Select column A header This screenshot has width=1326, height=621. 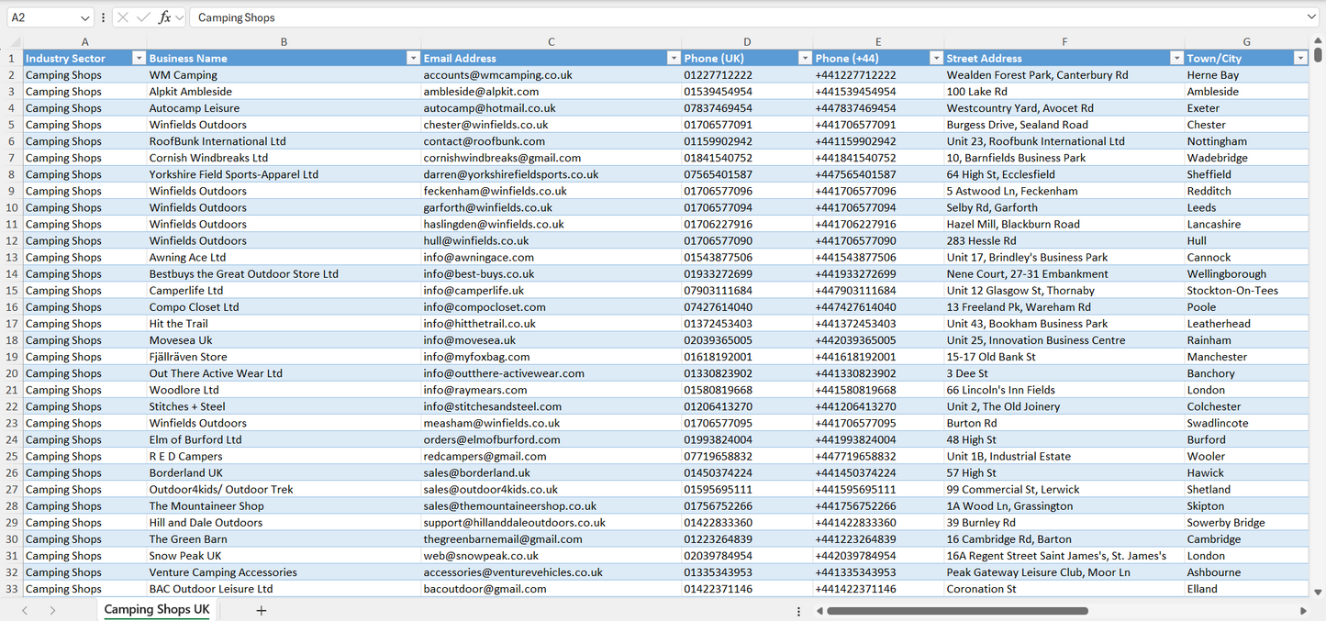click(x=84, y=42)
